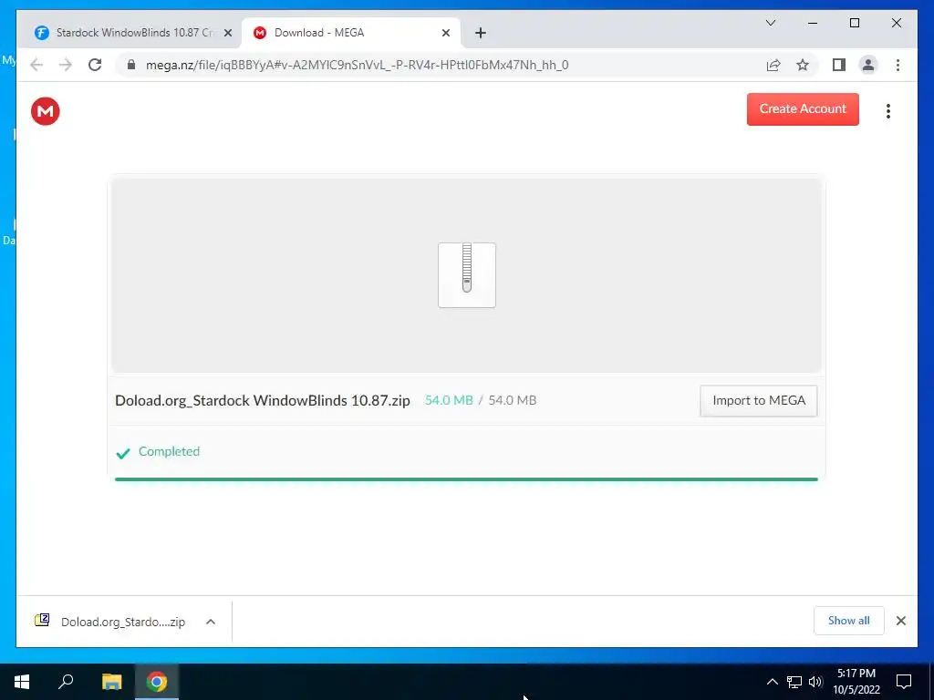The image size is (934, 700).
Task: Open Chrome profile avatar menu
Action: click(868, 65)
